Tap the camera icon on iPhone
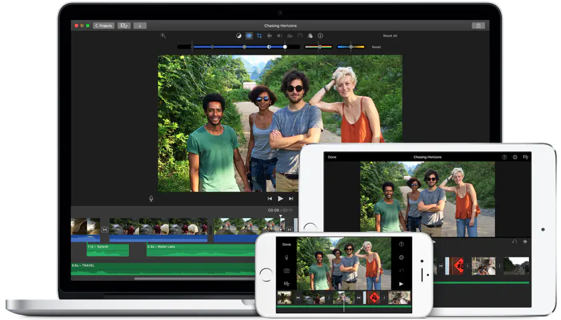 click(x=287, y=271)
